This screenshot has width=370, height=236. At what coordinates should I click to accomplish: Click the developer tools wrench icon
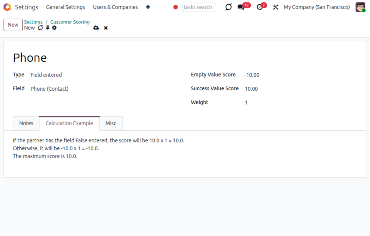[x=276, y=7]
